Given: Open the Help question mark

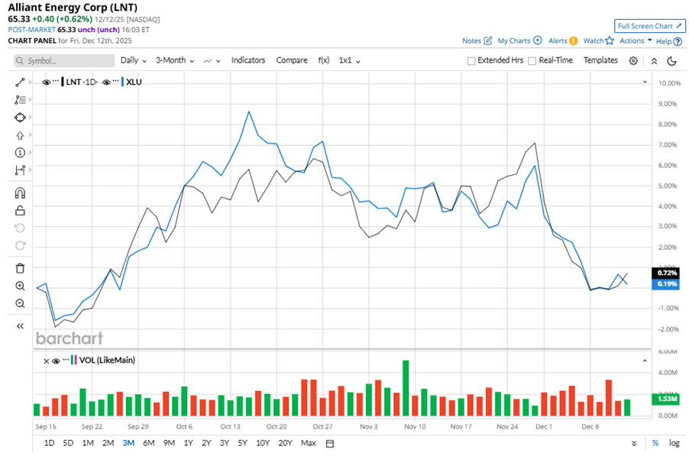Looking at the screenshot, I should pos(678,41).
